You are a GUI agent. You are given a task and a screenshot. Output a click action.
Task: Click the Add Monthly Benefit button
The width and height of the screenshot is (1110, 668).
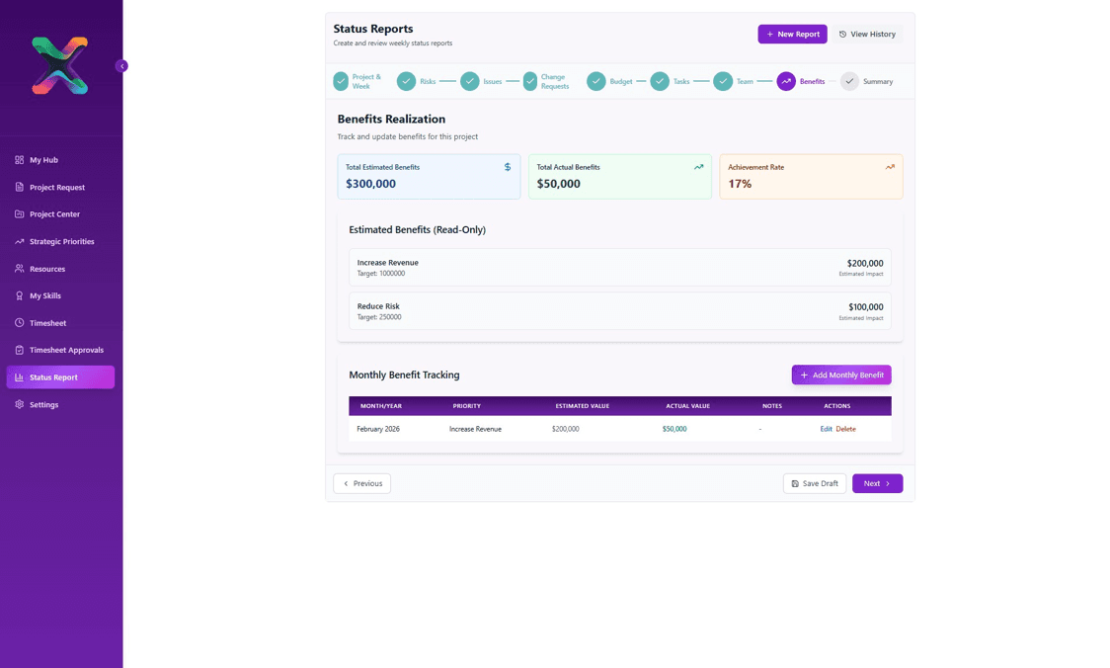[841, 375]
